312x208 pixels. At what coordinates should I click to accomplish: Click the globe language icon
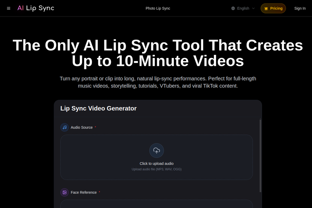coord(232,8)
